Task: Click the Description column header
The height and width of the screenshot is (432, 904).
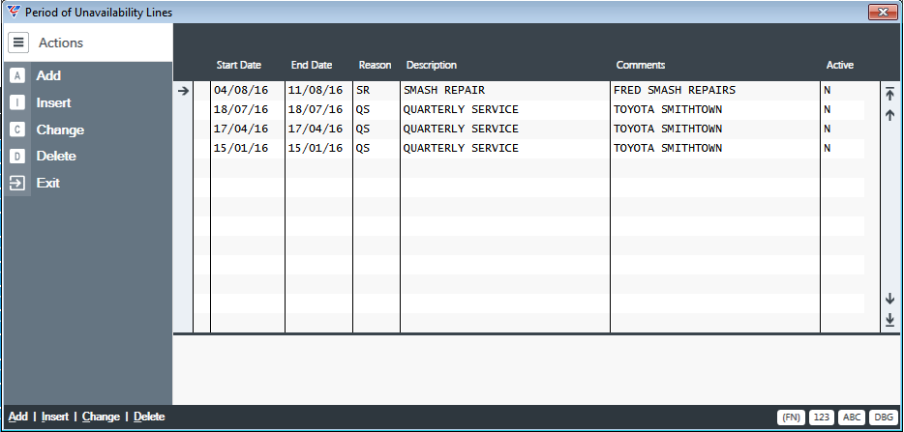Action: (432, 65)
